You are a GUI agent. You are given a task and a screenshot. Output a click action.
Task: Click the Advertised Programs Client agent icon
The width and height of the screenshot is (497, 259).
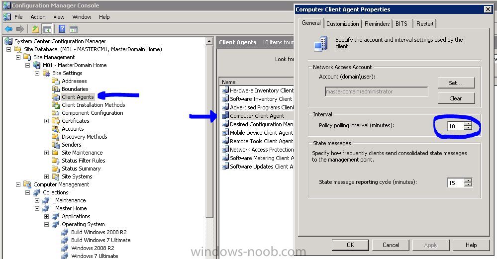225,107
